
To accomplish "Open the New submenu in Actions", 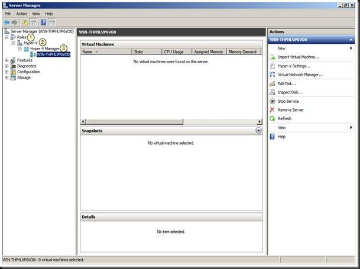I will click(x=311, y=48).
